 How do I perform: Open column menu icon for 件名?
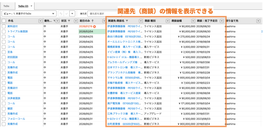point(40,21)
